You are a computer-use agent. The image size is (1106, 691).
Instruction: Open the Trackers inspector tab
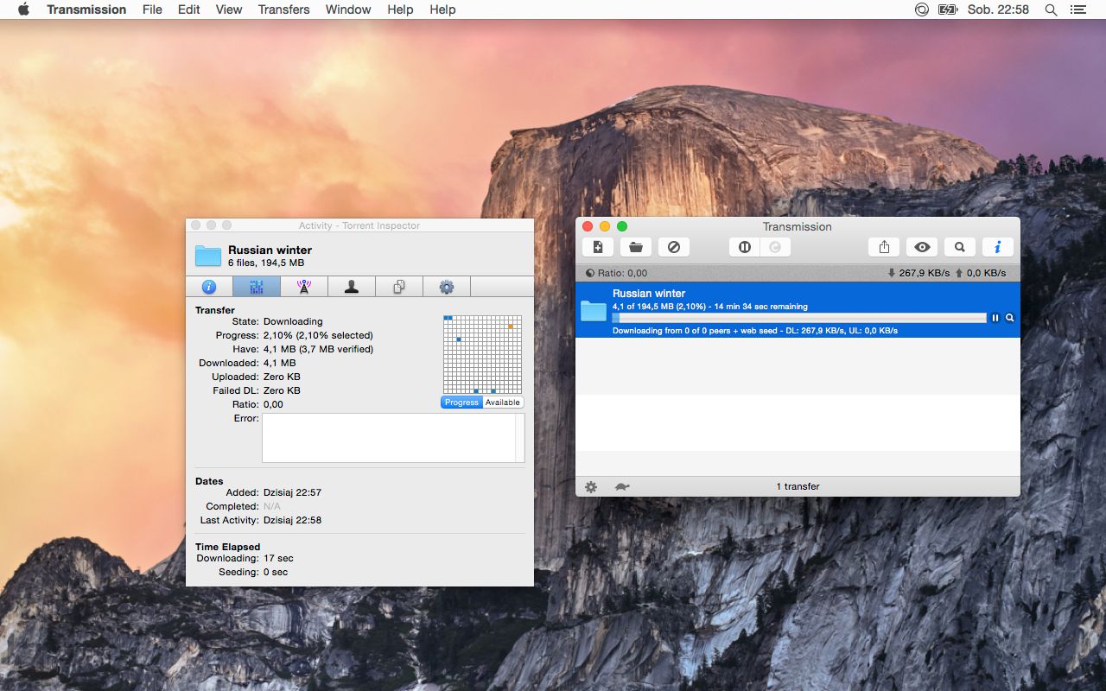304,287
